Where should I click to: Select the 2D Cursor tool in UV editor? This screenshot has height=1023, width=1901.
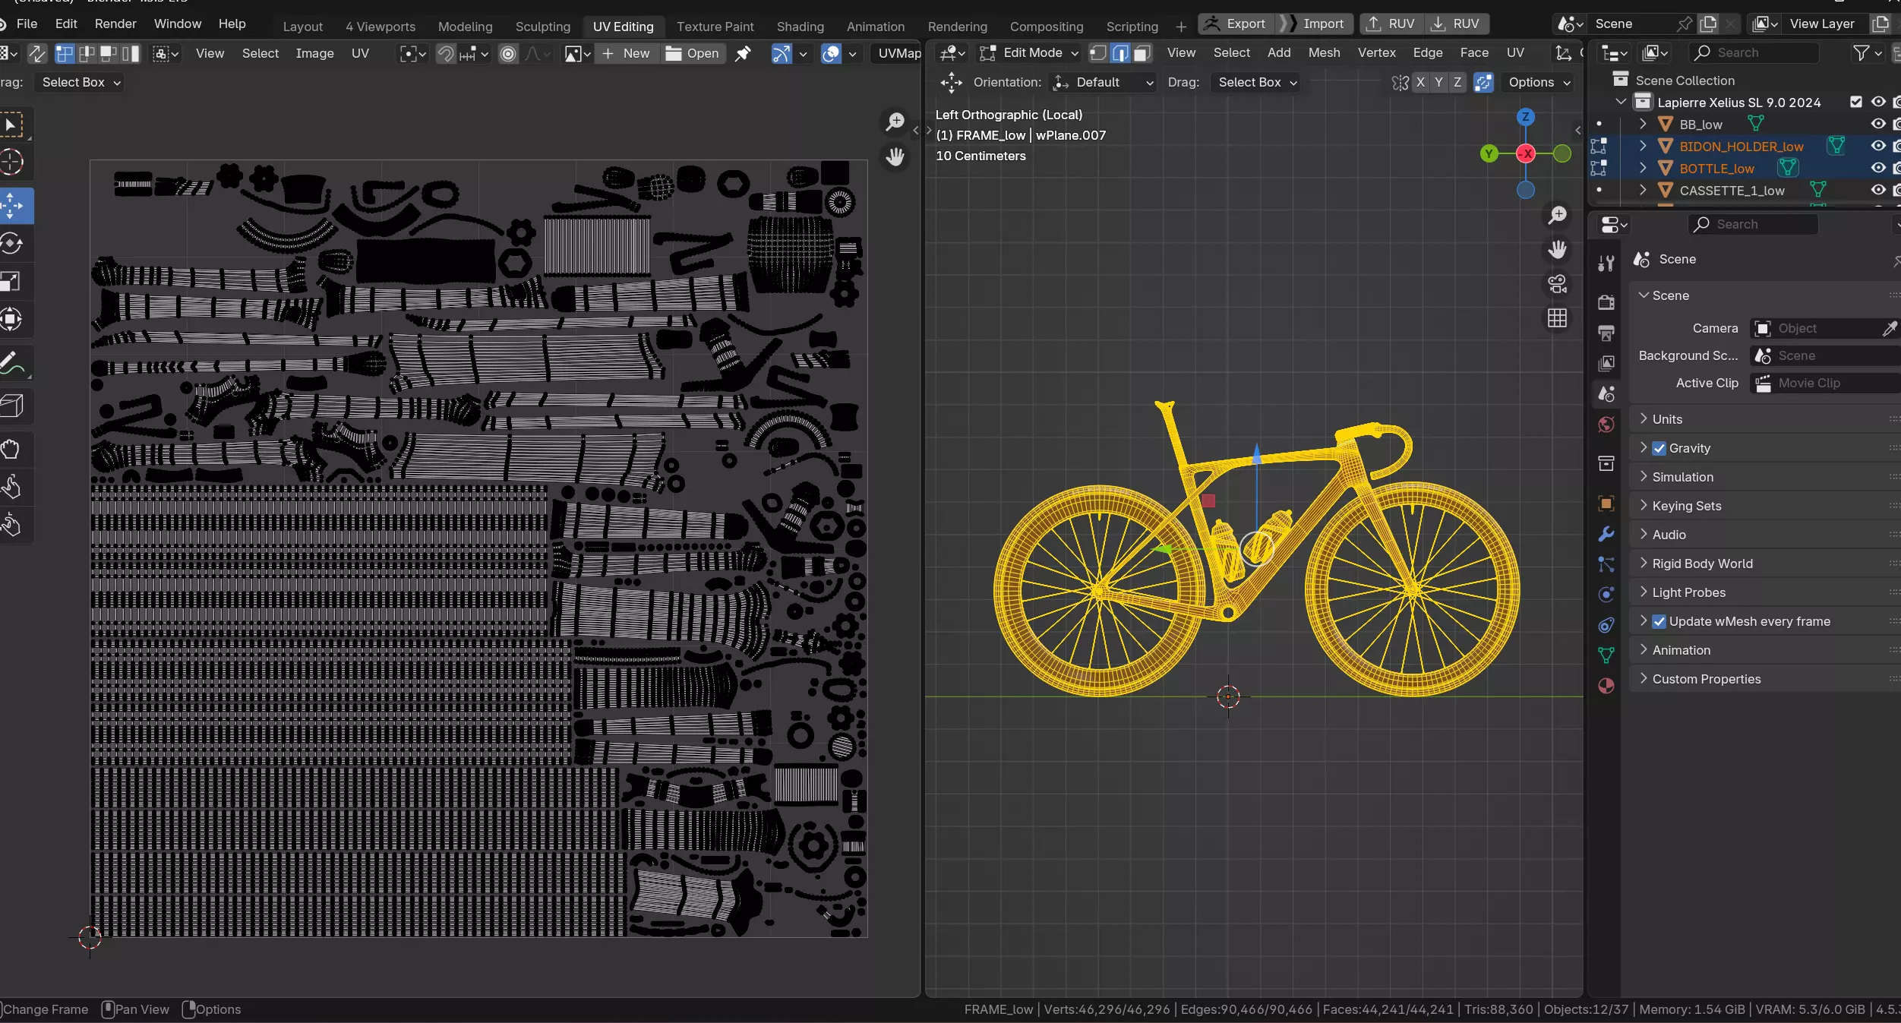click(x=11, y=163)
